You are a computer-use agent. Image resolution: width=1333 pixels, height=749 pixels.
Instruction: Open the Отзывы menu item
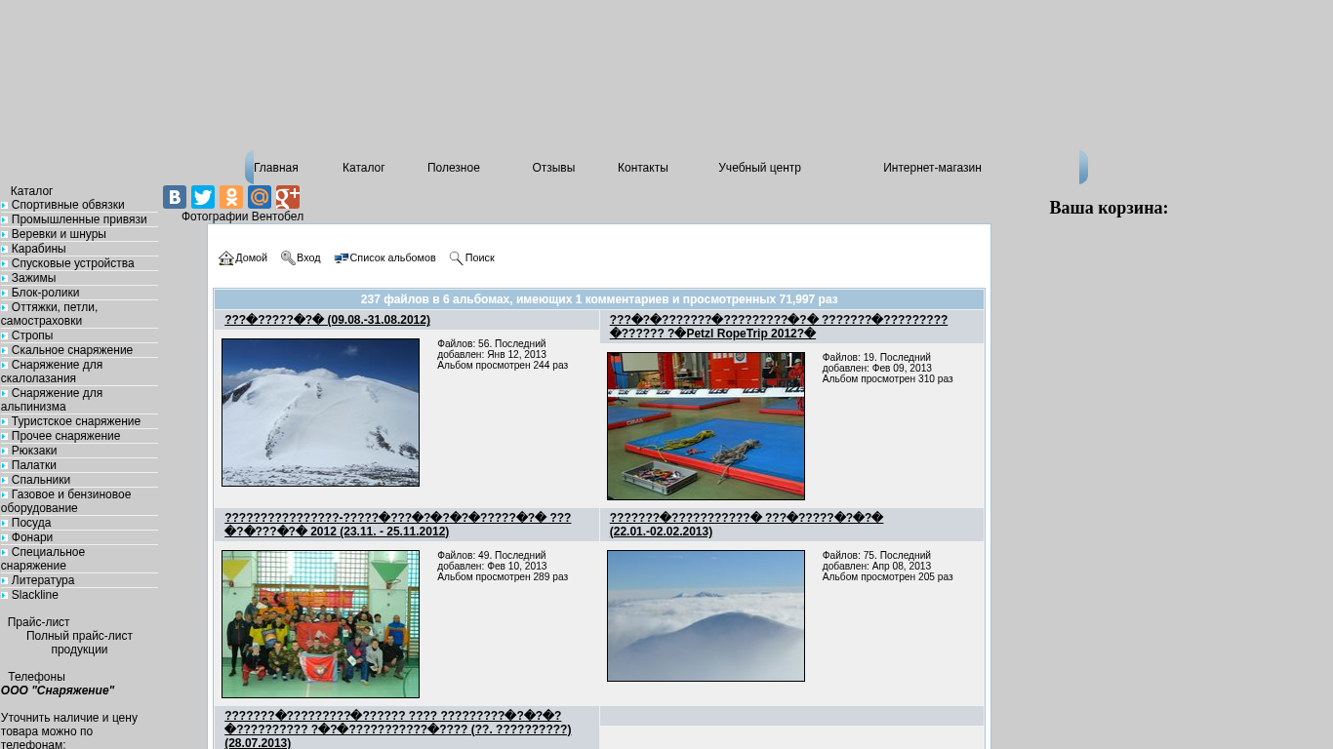pyautogui.click(x=553, y=168)
